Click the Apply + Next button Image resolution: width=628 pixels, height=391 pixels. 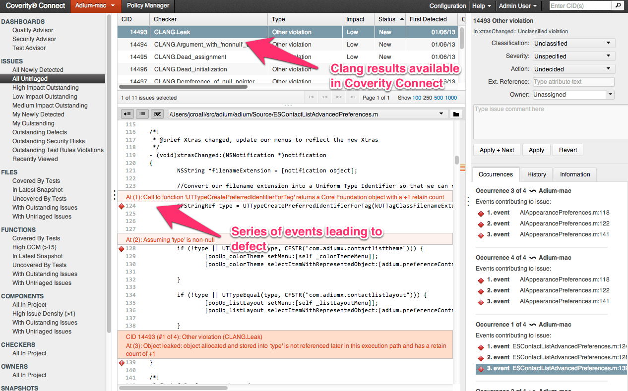point(497,150)
